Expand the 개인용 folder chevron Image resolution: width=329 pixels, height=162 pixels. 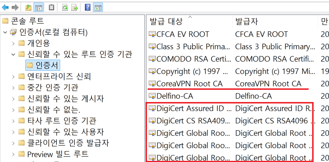coord(13,43)
